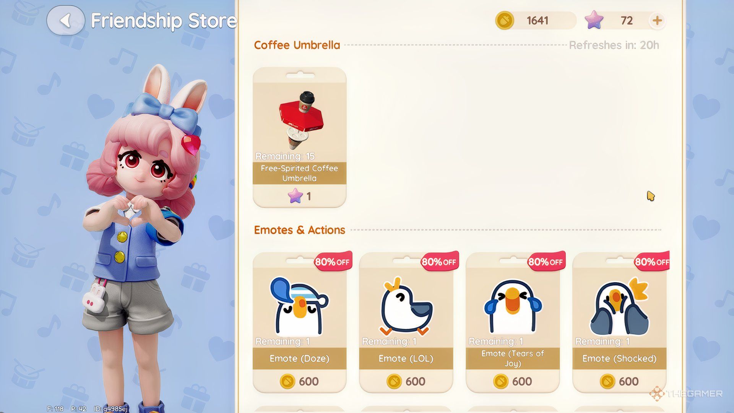Click the 80% OFF tag on Doze emote
The height and width of the screenshot is (413, 734).
point(332,262)
